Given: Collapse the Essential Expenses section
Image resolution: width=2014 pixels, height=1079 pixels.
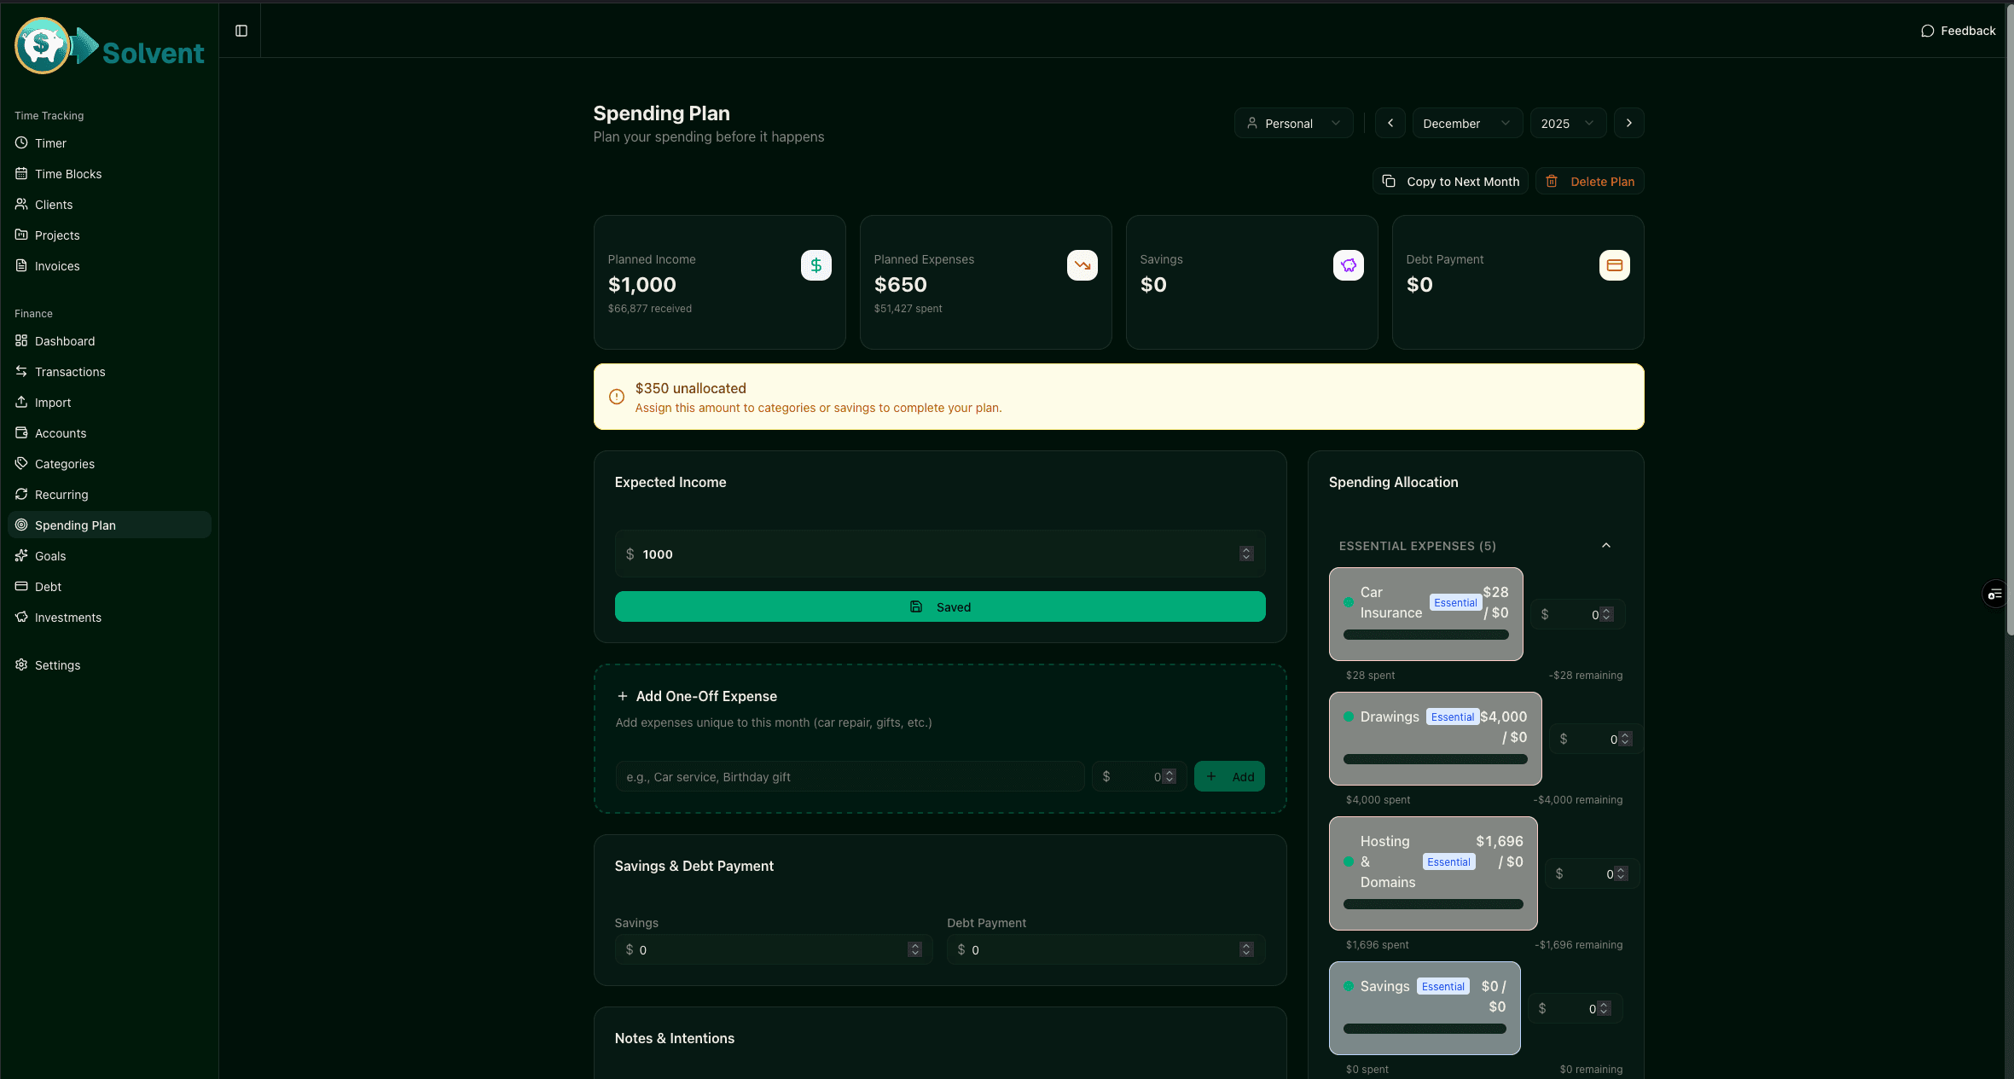Looking at the screenshot, I should (x=1605, y=546).
